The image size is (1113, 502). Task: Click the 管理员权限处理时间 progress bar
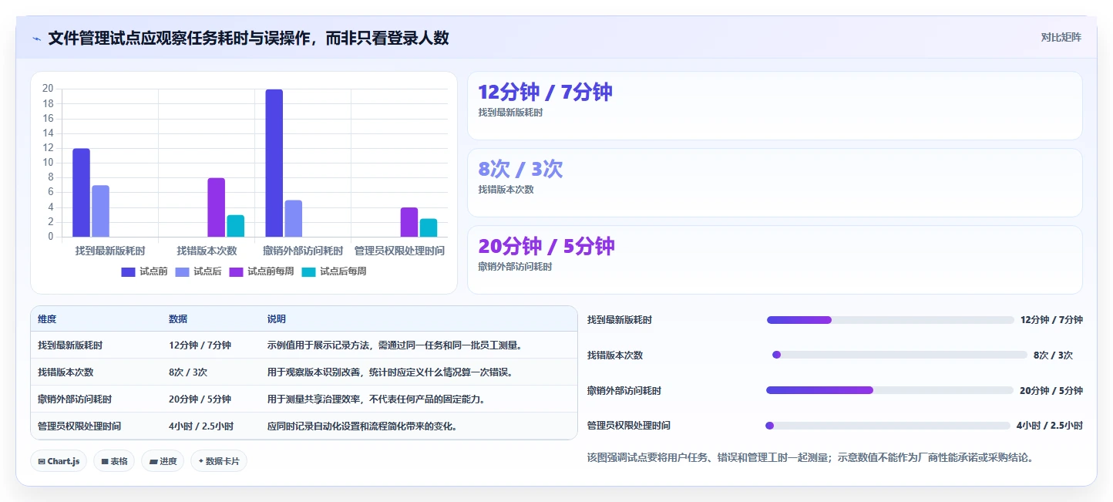pyautogui.click(x=887, y=426)
